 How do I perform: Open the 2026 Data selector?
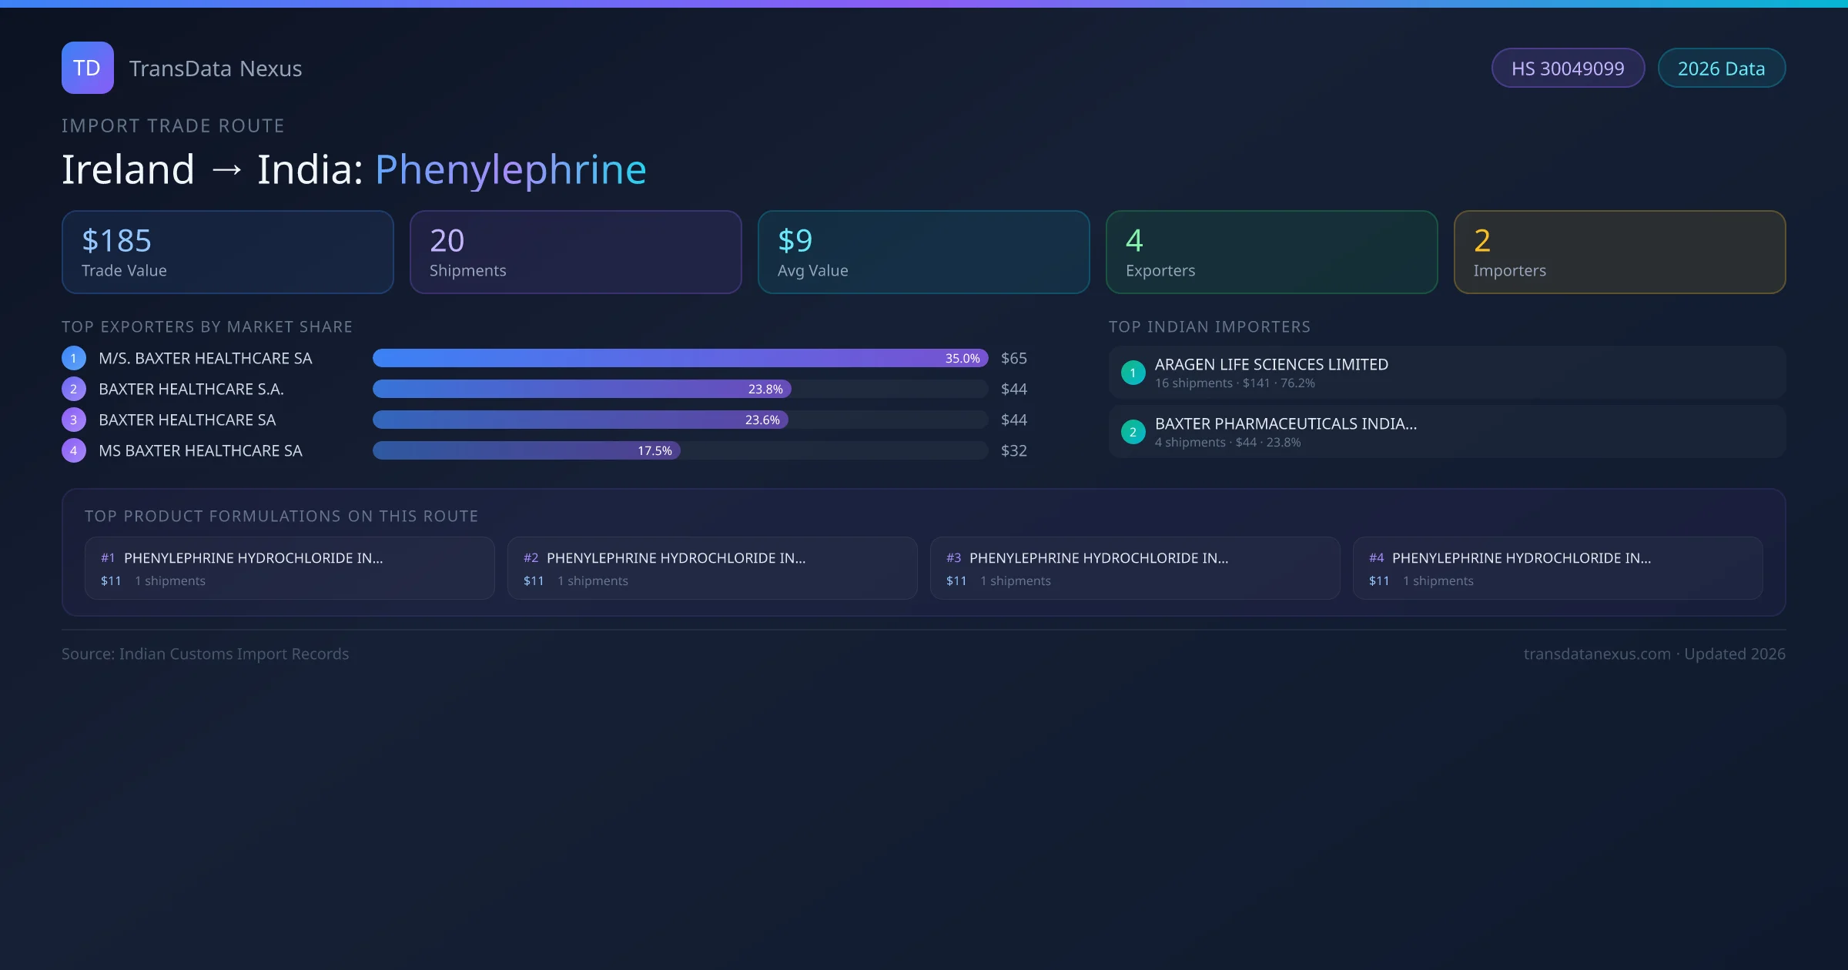pos(1722,68)
